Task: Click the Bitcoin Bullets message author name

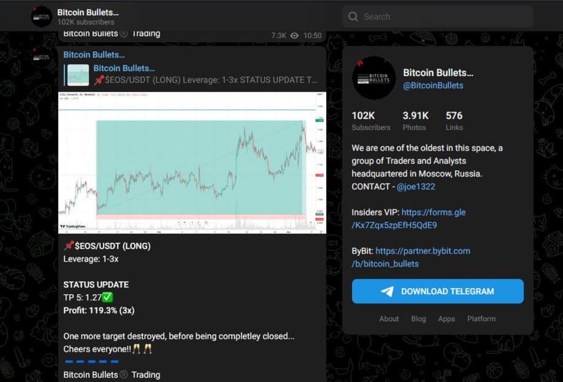Action: pos(94,55)
